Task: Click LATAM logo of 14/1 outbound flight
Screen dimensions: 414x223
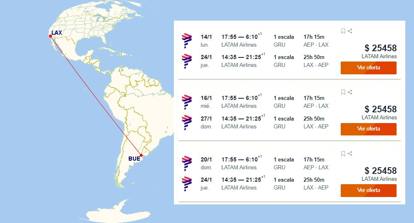Action: tap(187, 40)
